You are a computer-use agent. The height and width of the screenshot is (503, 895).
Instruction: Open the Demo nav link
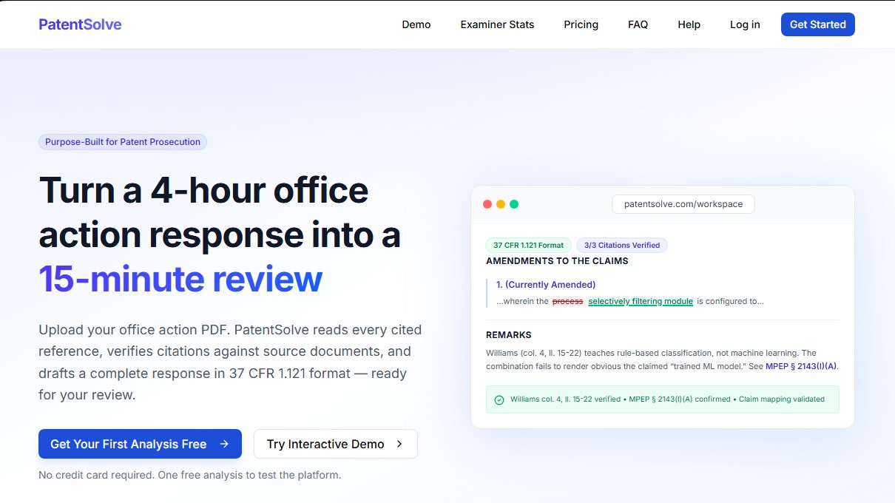(x=416, y=24)
